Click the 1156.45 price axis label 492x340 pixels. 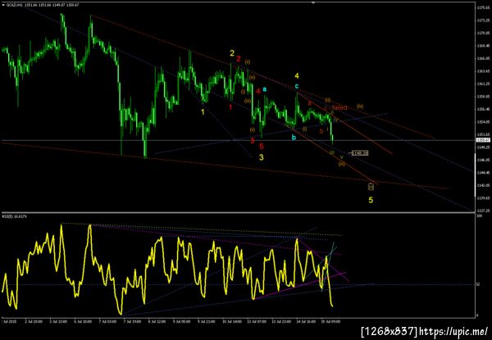coord(484,109)
